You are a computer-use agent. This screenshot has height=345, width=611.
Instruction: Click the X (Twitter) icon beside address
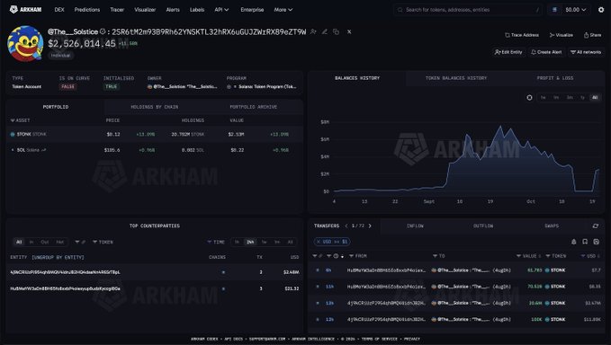[x=349, y=31]
